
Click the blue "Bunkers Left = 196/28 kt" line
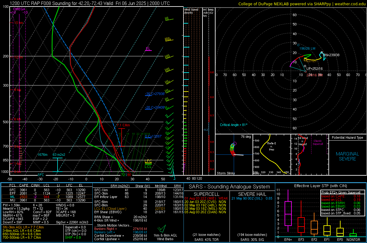(x=121, y=232)
